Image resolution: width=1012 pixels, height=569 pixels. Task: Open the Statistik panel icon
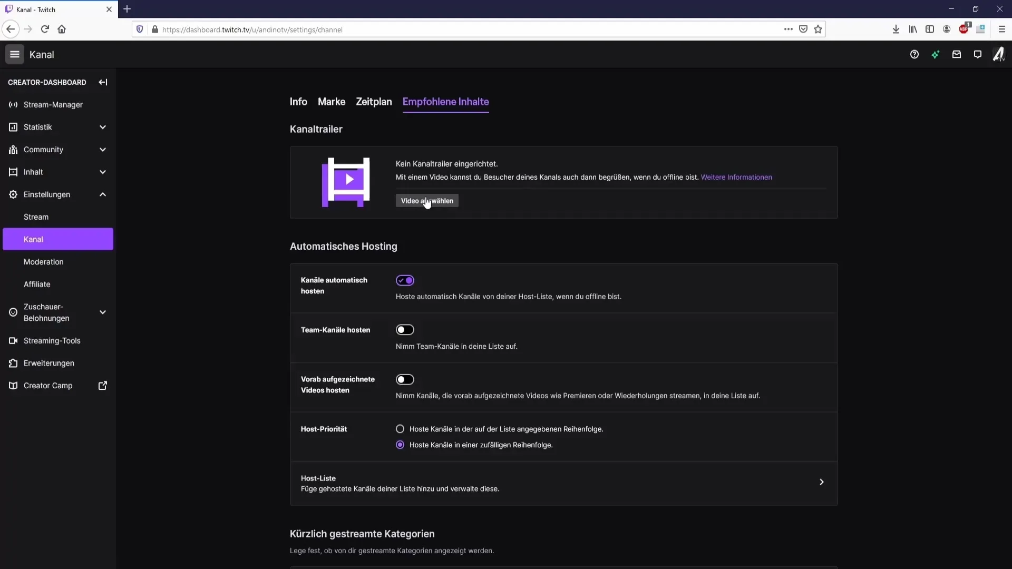(x=13, y=126)
